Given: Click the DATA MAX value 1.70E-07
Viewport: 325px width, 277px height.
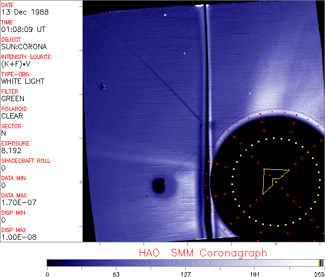Looking at the screenshot, I should coord(17,202).
